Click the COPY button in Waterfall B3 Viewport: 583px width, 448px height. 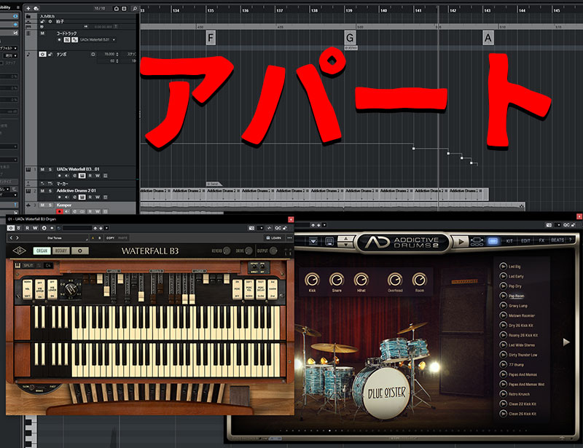click(x=109, y=237)
